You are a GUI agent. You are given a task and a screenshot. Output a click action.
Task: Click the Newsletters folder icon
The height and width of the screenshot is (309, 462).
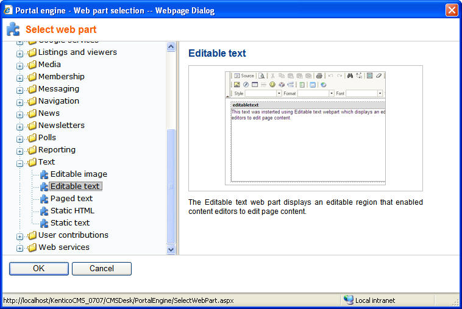(x=32, y=126)
